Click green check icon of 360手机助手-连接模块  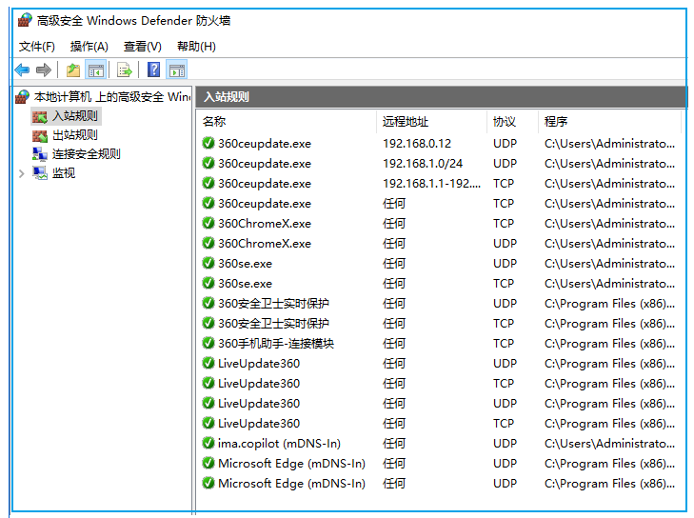(208, 343)
